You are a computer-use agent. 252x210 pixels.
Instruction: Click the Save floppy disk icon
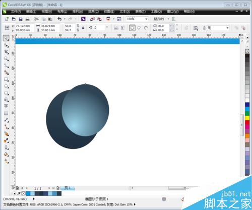[x=21, y=19]
